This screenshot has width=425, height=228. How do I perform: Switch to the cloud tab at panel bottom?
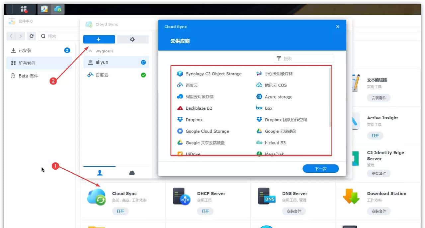(x=132, y=173)
